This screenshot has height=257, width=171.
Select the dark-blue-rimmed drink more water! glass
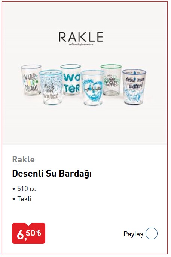pyautogui.click(x=134, y=87)
